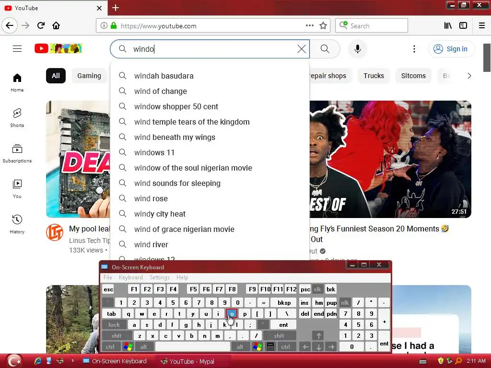Open page actions three-dot menu in address bar
Viewport: 491px width, 368px height.
(x=309, y=26)
